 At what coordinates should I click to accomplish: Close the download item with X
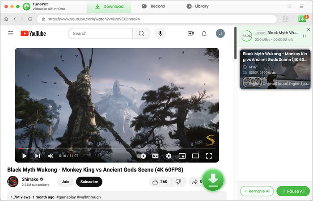[x=309, y=29]
